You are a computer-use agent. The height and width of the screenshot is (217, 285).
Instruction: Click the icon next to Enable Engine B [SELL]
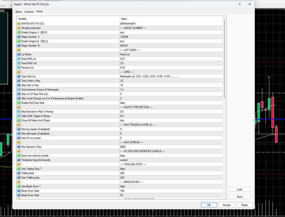(x=19, y=41)
